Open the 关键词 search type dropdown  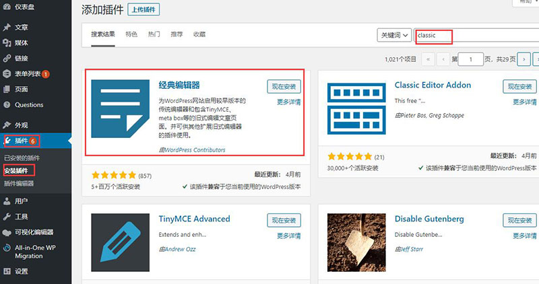pyautogui.click(x=394, y=35)
